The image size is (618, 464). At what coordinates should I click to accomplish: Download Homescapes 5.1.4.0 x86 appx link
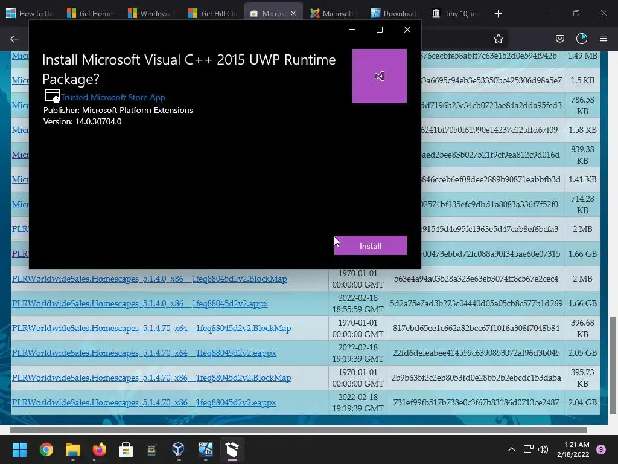140,303
